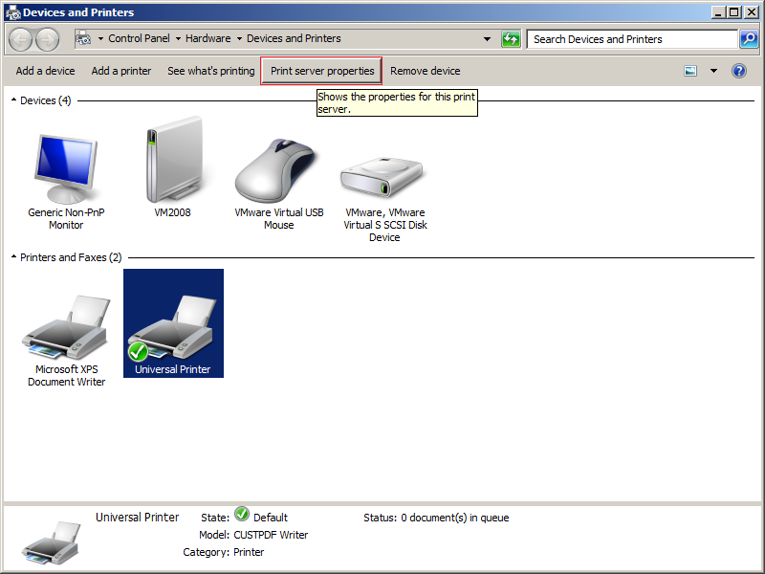This screenshot has height=574, width=765.
Task: Open the Help question mark icon
Action: tap(738, 71)
